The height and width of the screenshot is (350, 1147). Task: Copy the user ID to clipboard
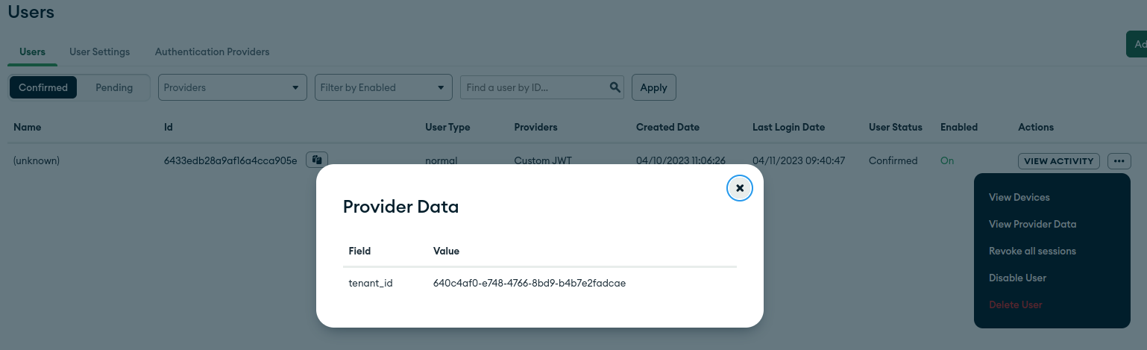317,160
